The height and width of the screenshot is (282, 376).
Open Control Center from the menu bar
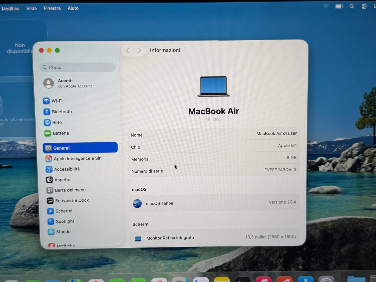364,7
